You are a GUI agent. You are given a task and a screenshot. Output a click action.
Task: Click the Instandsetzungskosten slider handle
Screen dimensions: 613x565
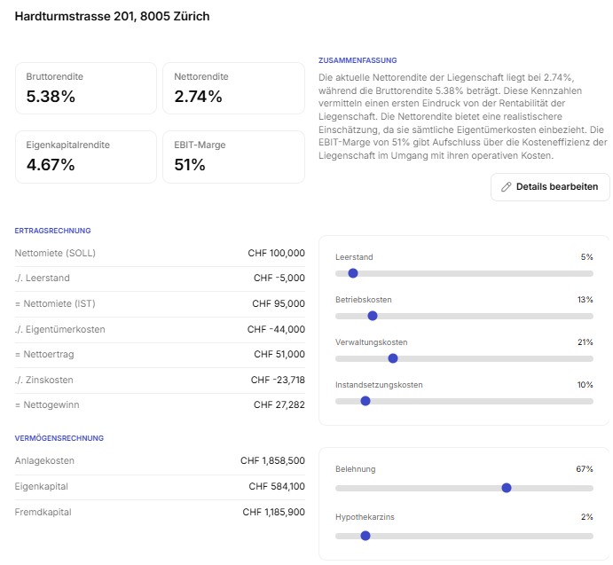click(365, 401)
